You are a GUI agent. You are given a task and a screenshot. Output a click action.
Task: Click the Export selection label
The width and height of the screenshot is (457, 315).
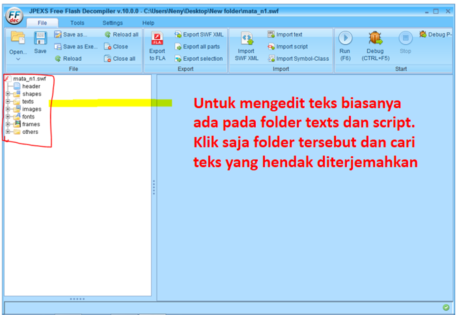pyautogui.click(x=203, y=59)
